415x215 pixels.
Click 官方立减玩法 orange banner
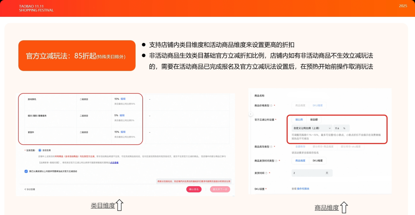click(77, 56)
